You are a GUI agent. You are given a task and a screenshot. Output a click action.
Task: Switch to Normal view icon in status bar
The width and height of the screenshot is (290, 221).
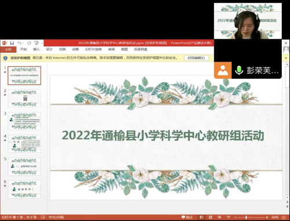[x=201, y=218]
